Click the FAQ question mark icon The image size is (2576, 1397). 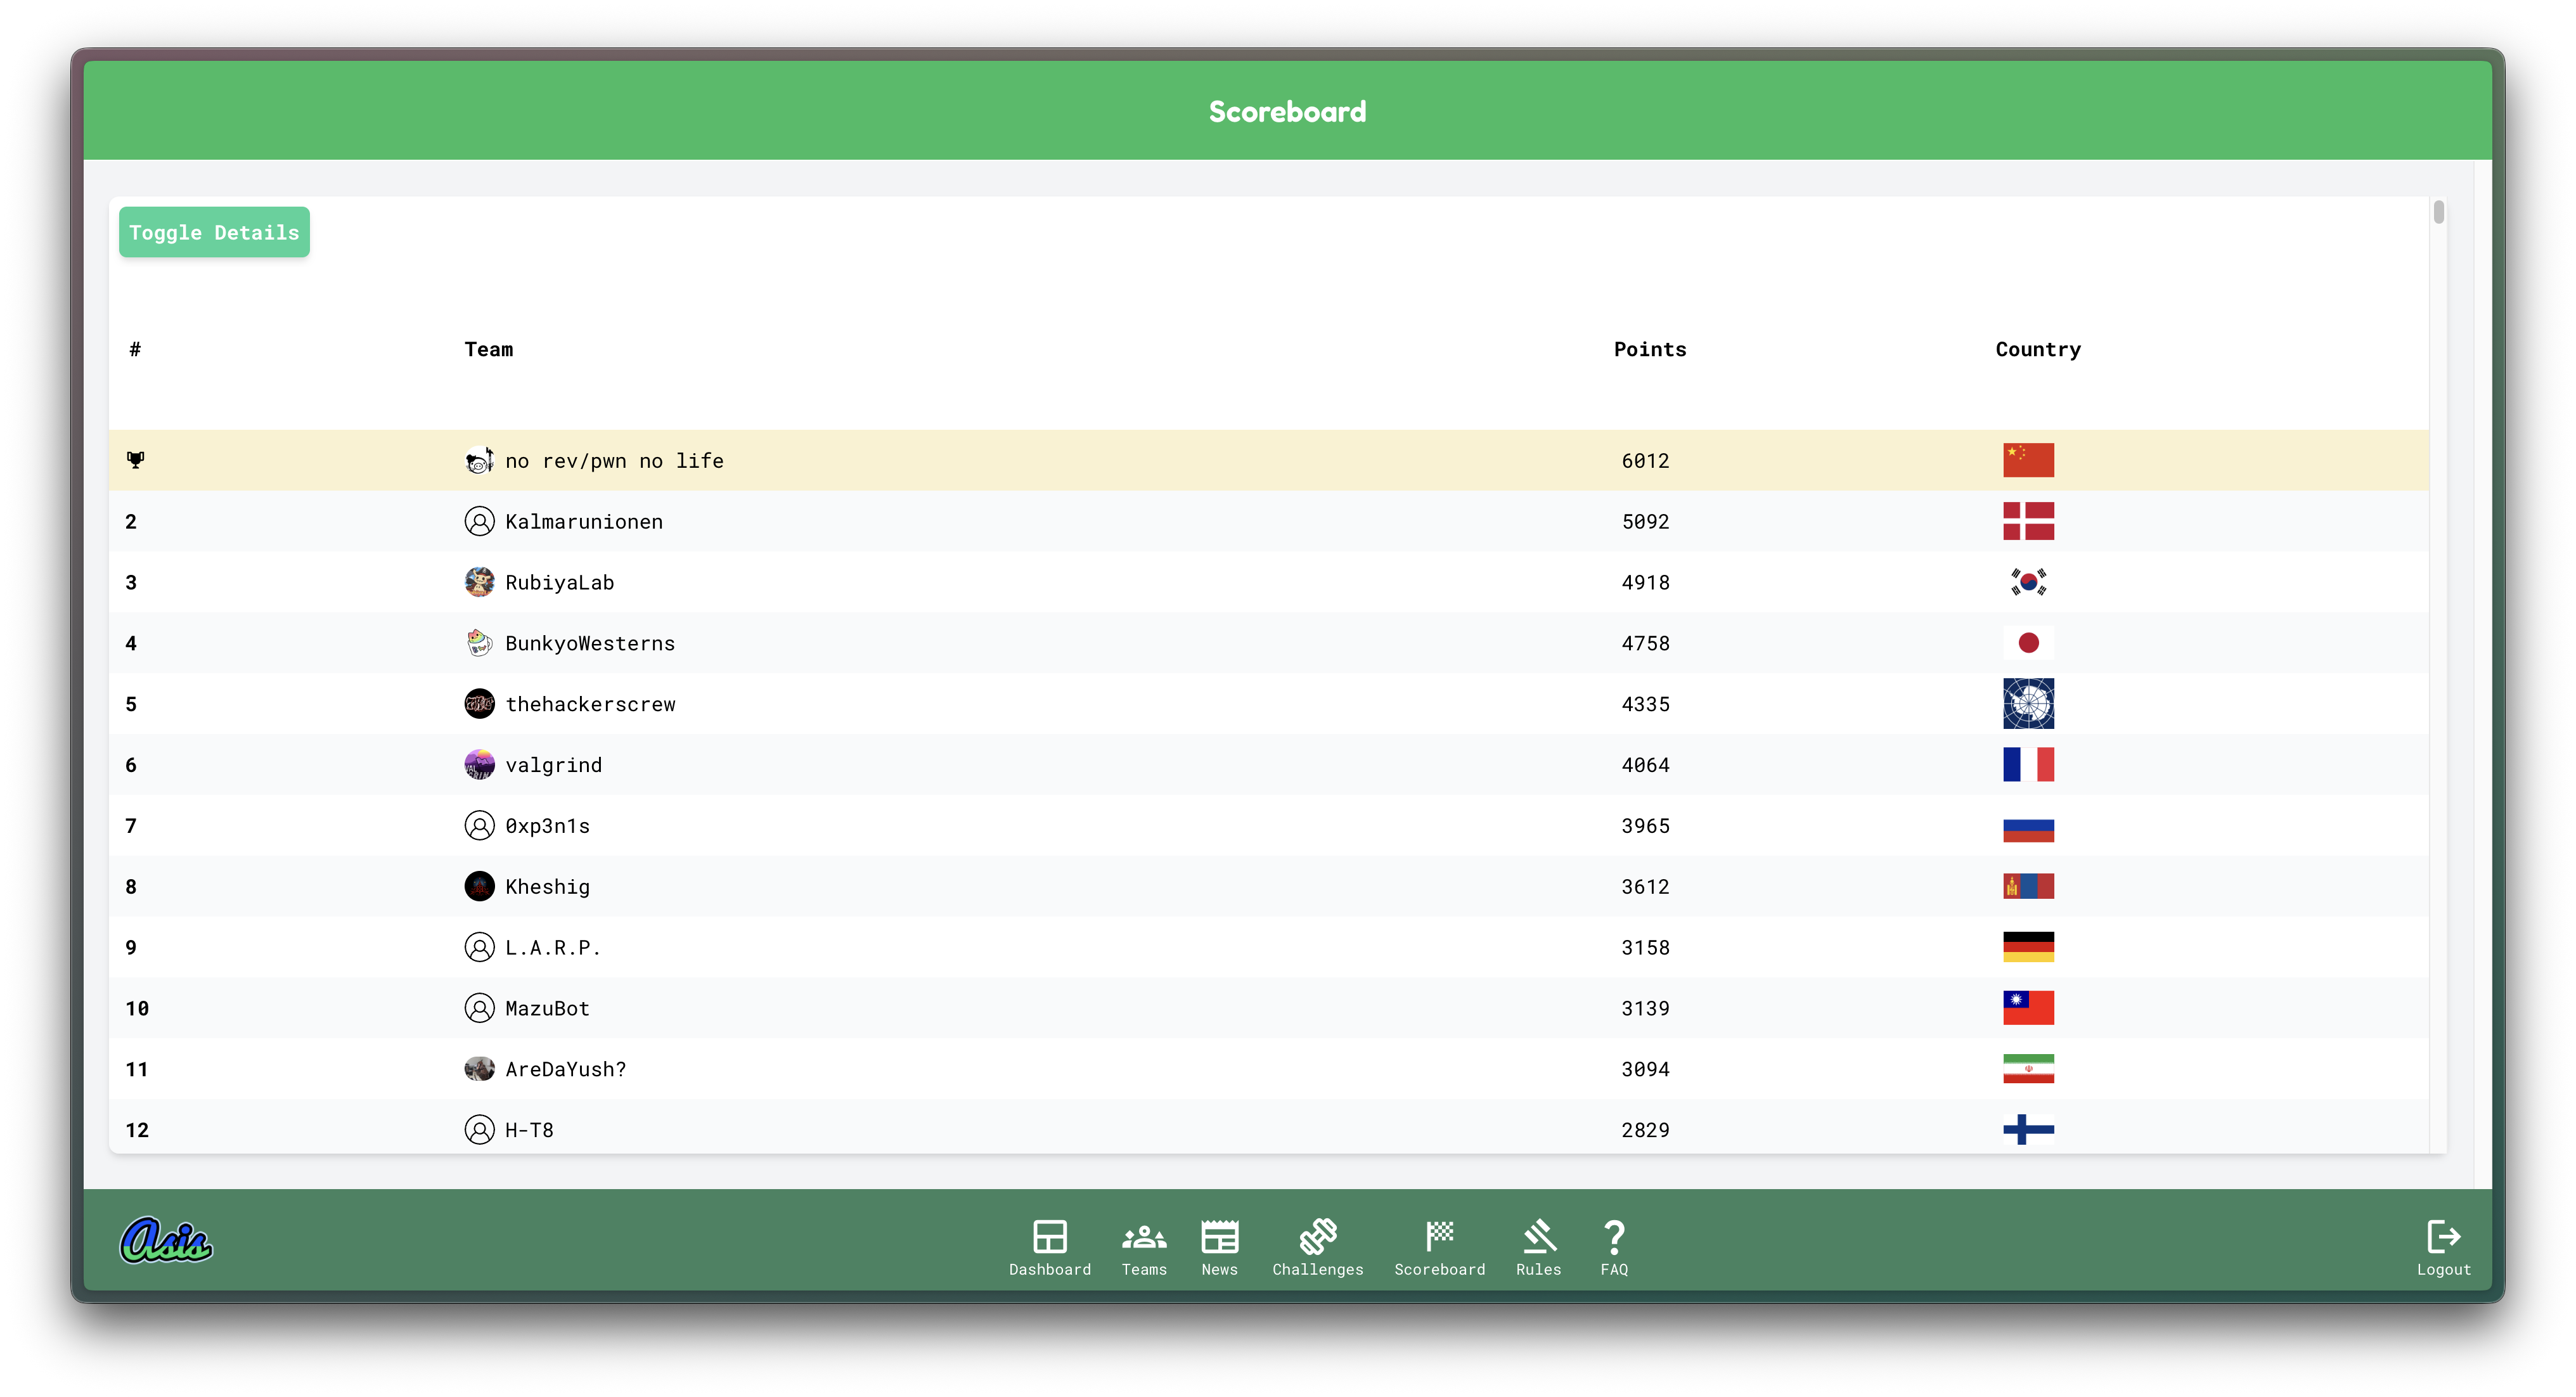(1613, 1237)
